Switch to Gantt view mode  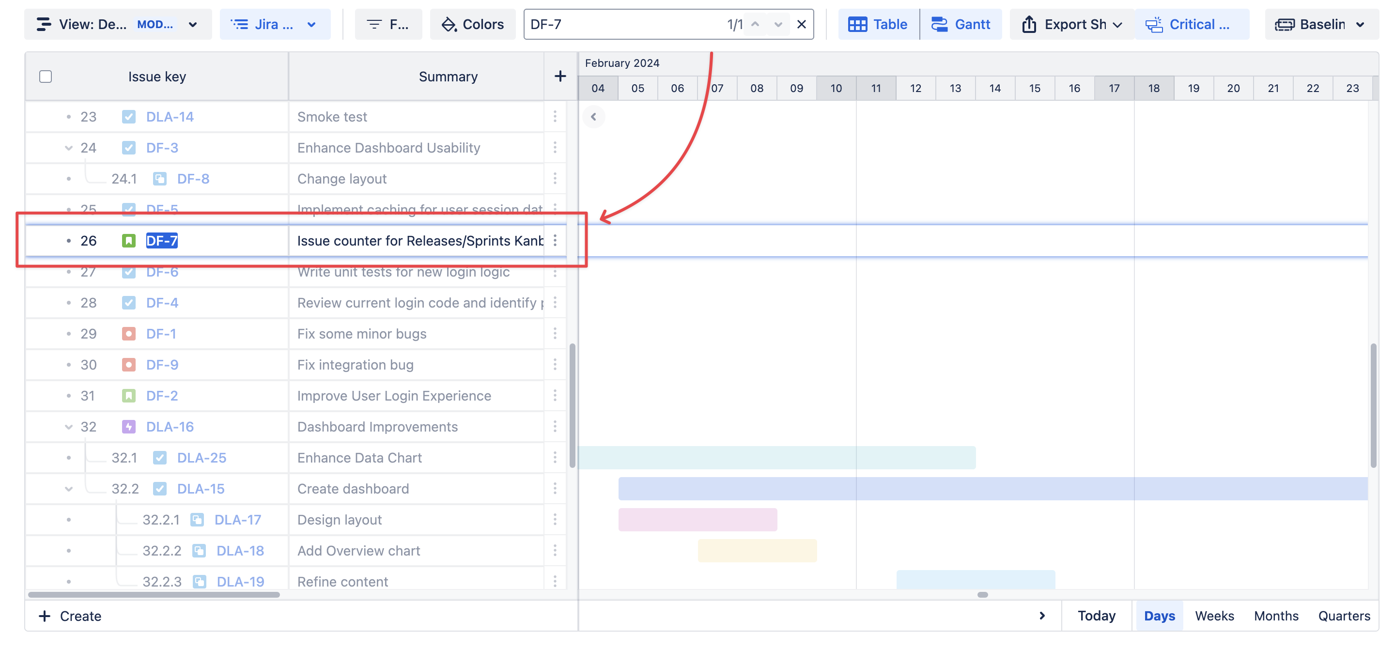(961, 24)
